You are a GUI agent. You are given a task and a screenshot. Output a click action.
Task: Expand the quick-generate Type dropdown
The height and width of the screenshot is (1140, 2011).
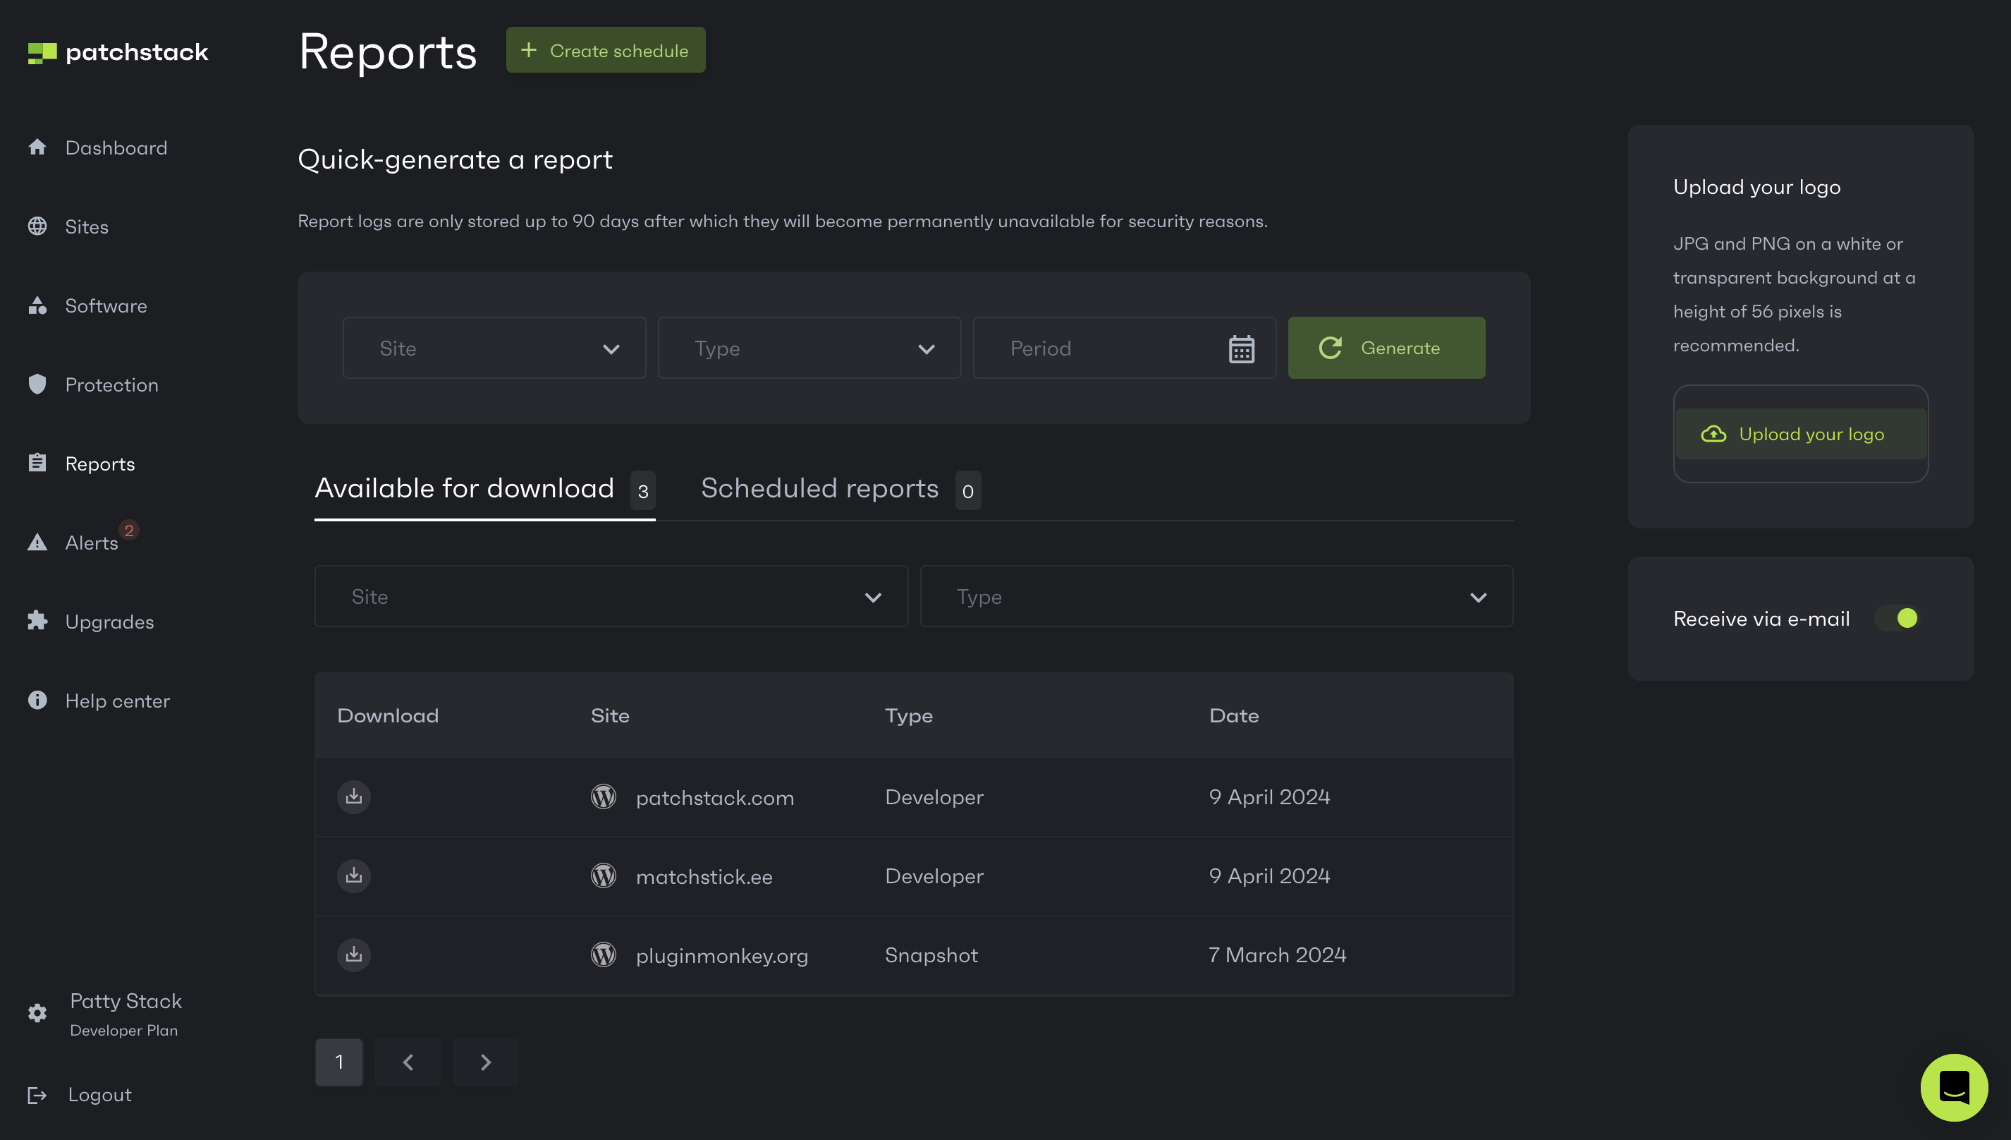click(x=809, y=348)
